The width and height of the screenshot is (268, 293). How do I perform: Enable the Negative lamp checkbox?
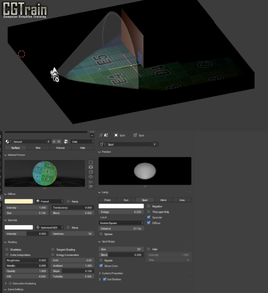click(149, 206)
